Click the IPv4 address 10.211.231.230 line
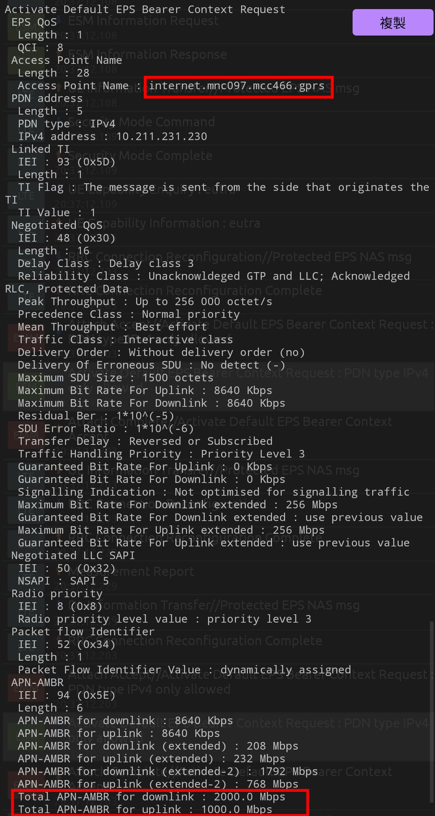Viewport: 435px width, 816px height. click(113, 136)
